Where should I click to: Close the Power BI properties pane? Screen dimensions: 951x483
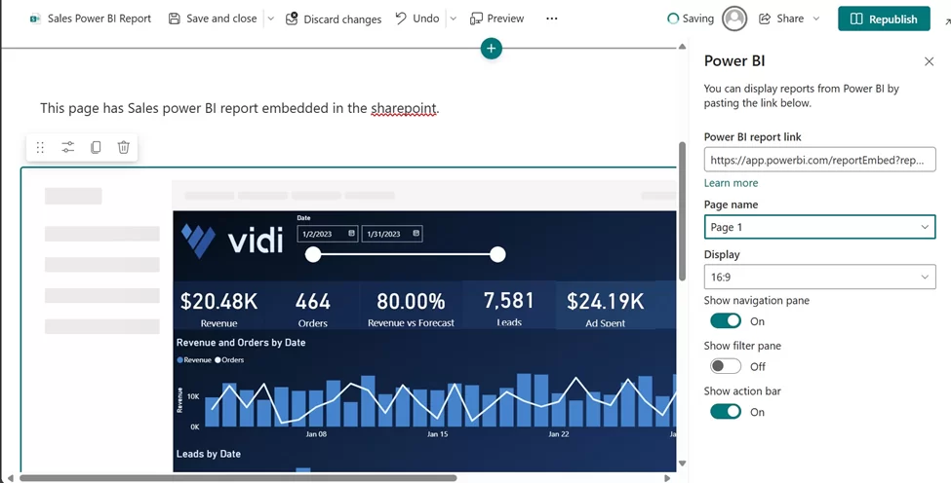[x=929, y=61]
